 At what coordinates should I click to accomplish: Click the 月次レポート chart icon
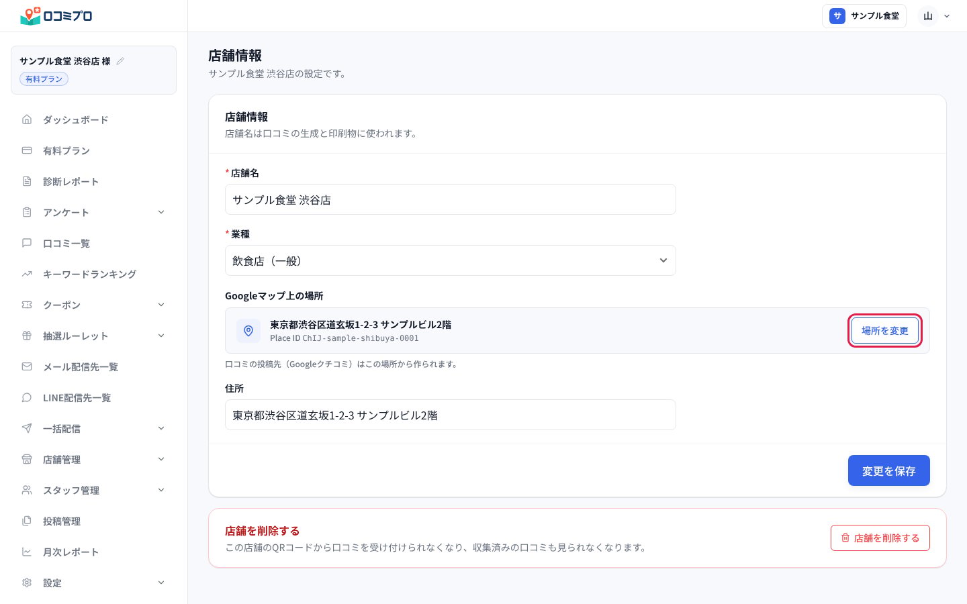27,552
